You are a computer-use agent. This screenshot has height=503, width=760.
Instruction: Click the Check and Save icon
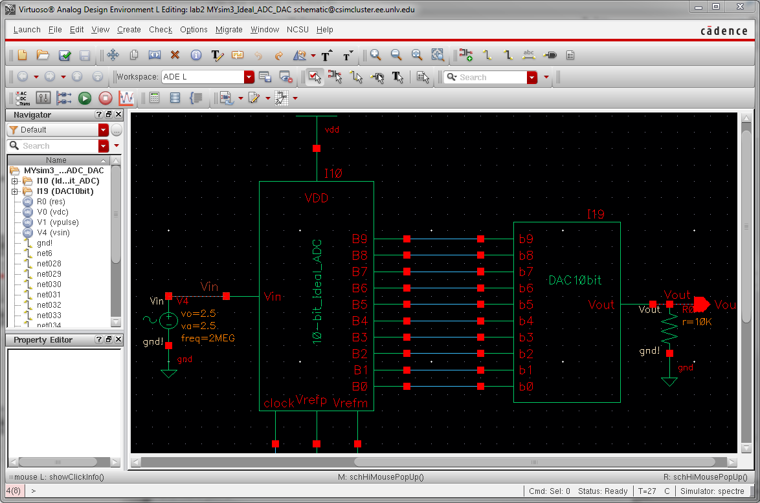(64, 56)
